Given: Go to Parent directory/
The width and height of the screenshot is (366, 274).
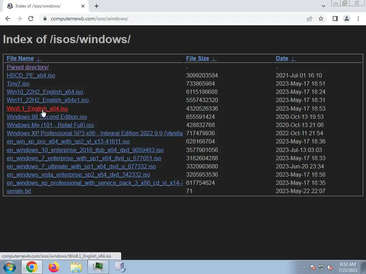Looking at the screenshot, I should point(28,67).
